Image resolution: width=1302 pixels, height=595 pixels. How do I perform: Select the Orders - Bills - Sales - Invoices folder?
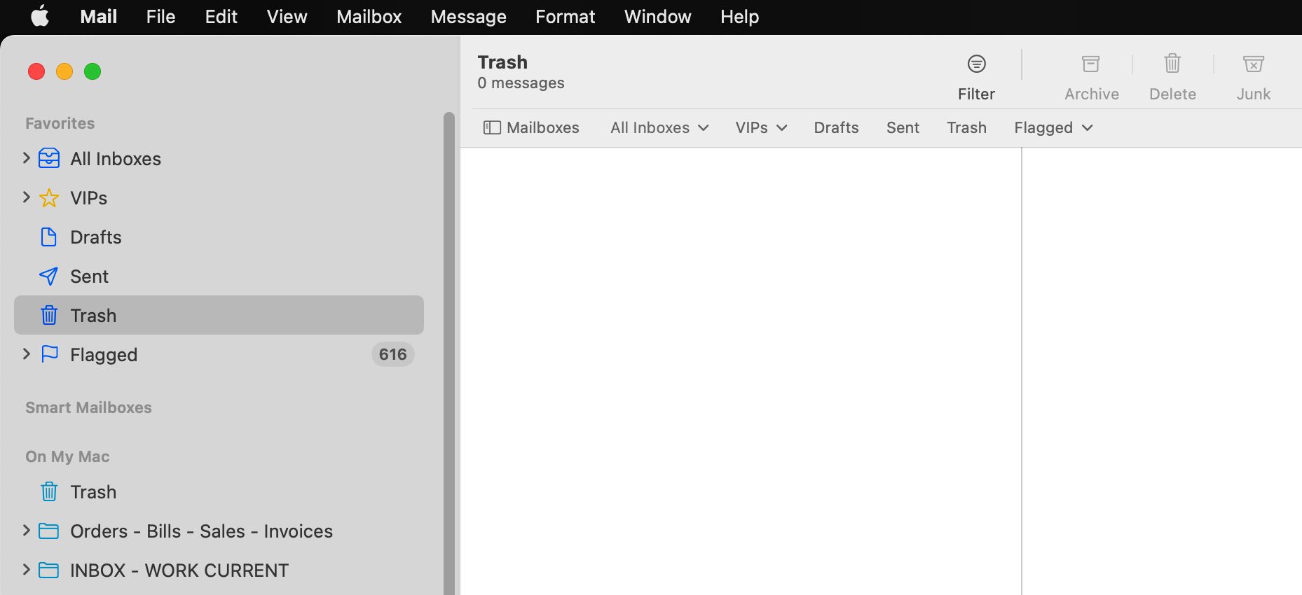click(x=219, y=531)
